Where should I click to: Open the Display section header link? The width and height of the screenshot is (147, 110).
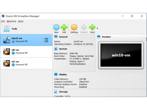(x=63, y=75)
